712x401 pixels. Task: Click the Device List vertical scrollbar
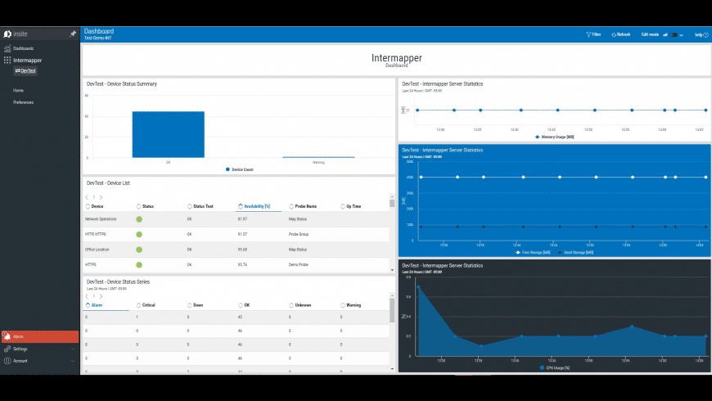click(x=392, y=233)
